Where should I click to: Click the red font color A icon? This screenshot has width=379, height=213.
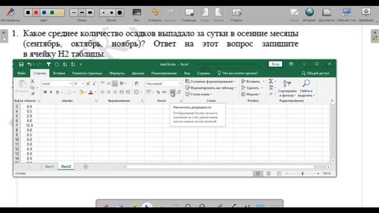(x=91, y=92)
